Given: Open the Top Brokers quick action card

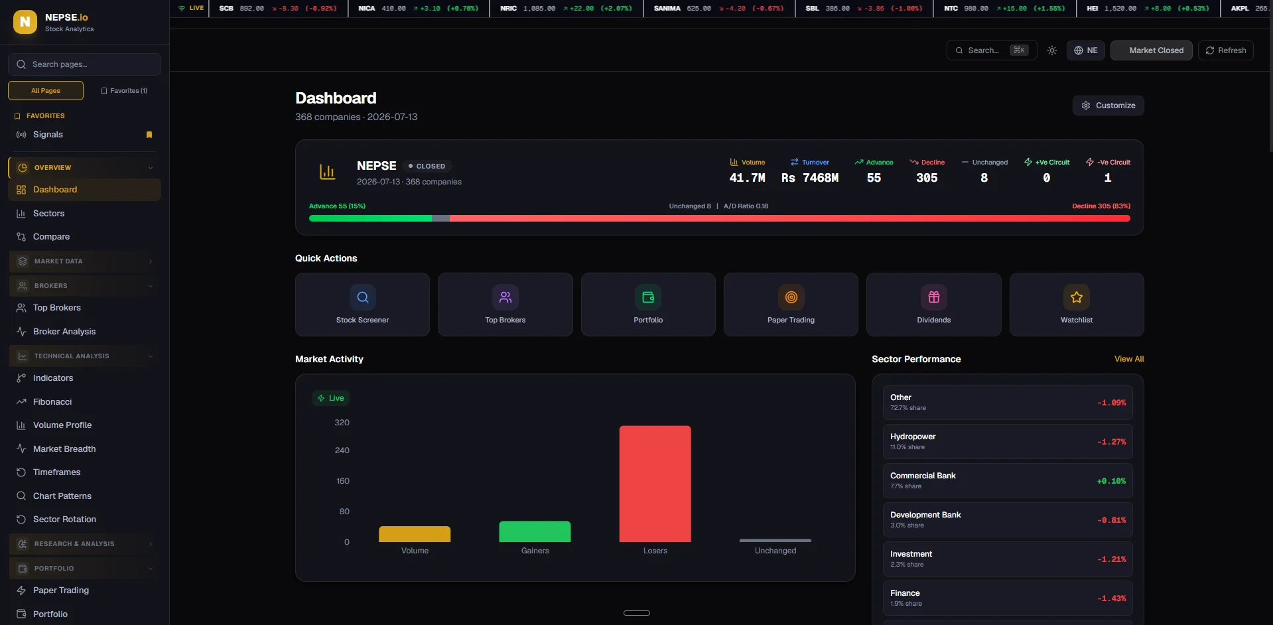Looking at the screenshot, I should pos(505,305).
